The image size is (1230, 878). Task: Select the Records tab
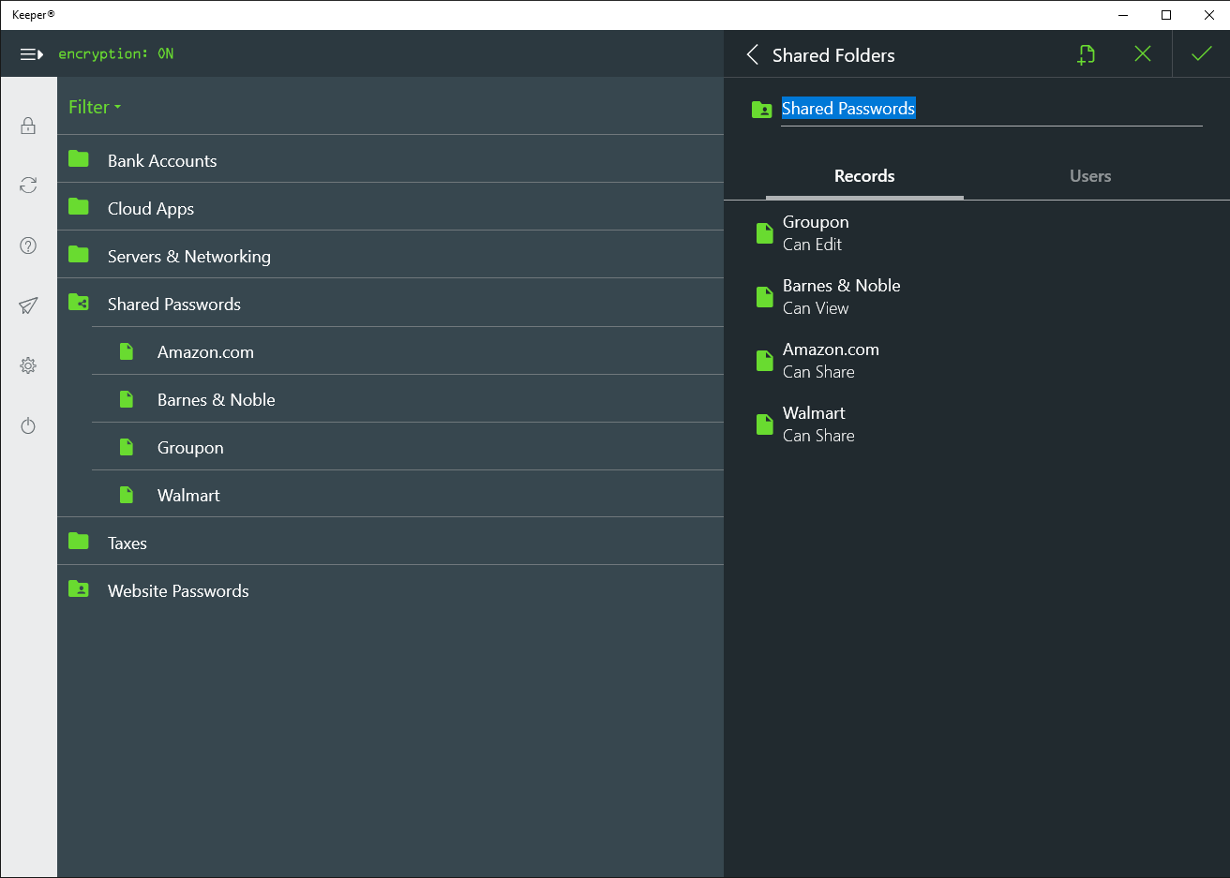click(x=864, y=176)
